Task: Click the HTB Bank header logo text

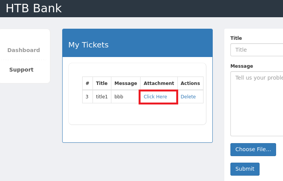Action: click(x=33, y=8)
